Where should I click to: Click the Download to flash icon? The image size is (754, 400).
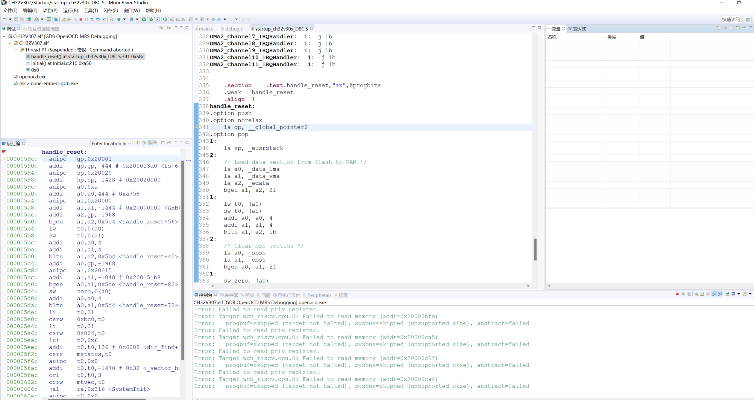37,19
